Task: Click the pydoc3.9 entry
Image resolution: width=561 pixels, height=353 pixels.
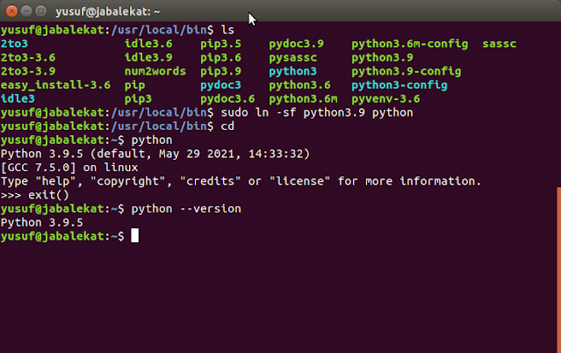Action: click(x=296, y=44)
